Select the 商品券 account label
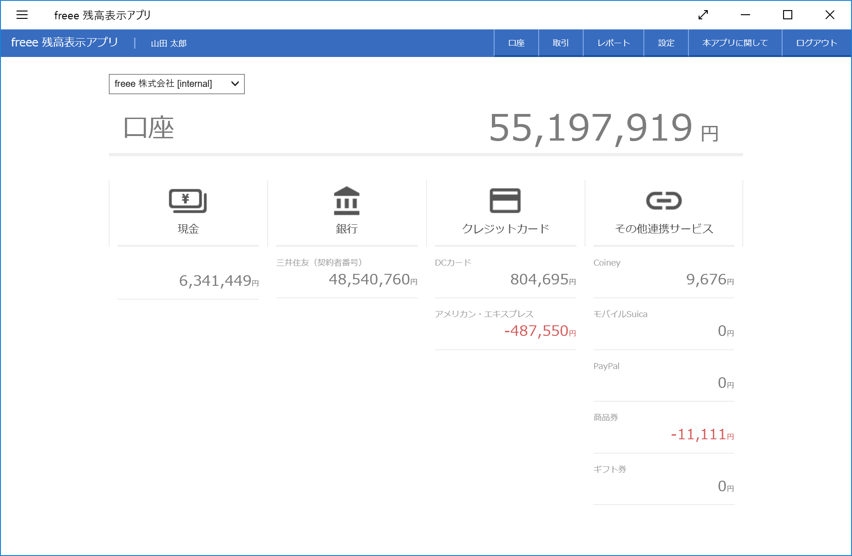The height and width of the screenshot is (556, 852). pos(606,418)
